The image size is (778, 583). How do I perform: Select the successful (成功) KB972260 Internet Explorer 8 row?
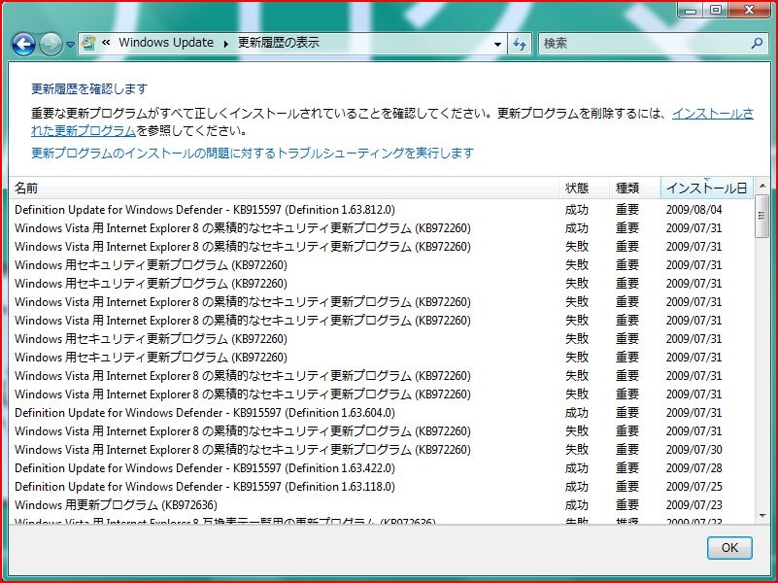[381, 227]
